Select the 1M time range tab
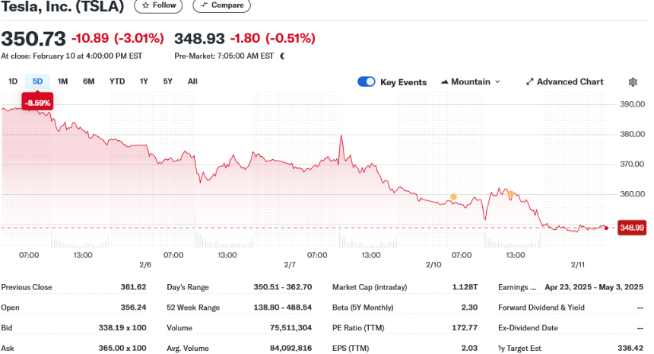Image resolution: width=654 pixels, height=354 pixels. (62, 81)
